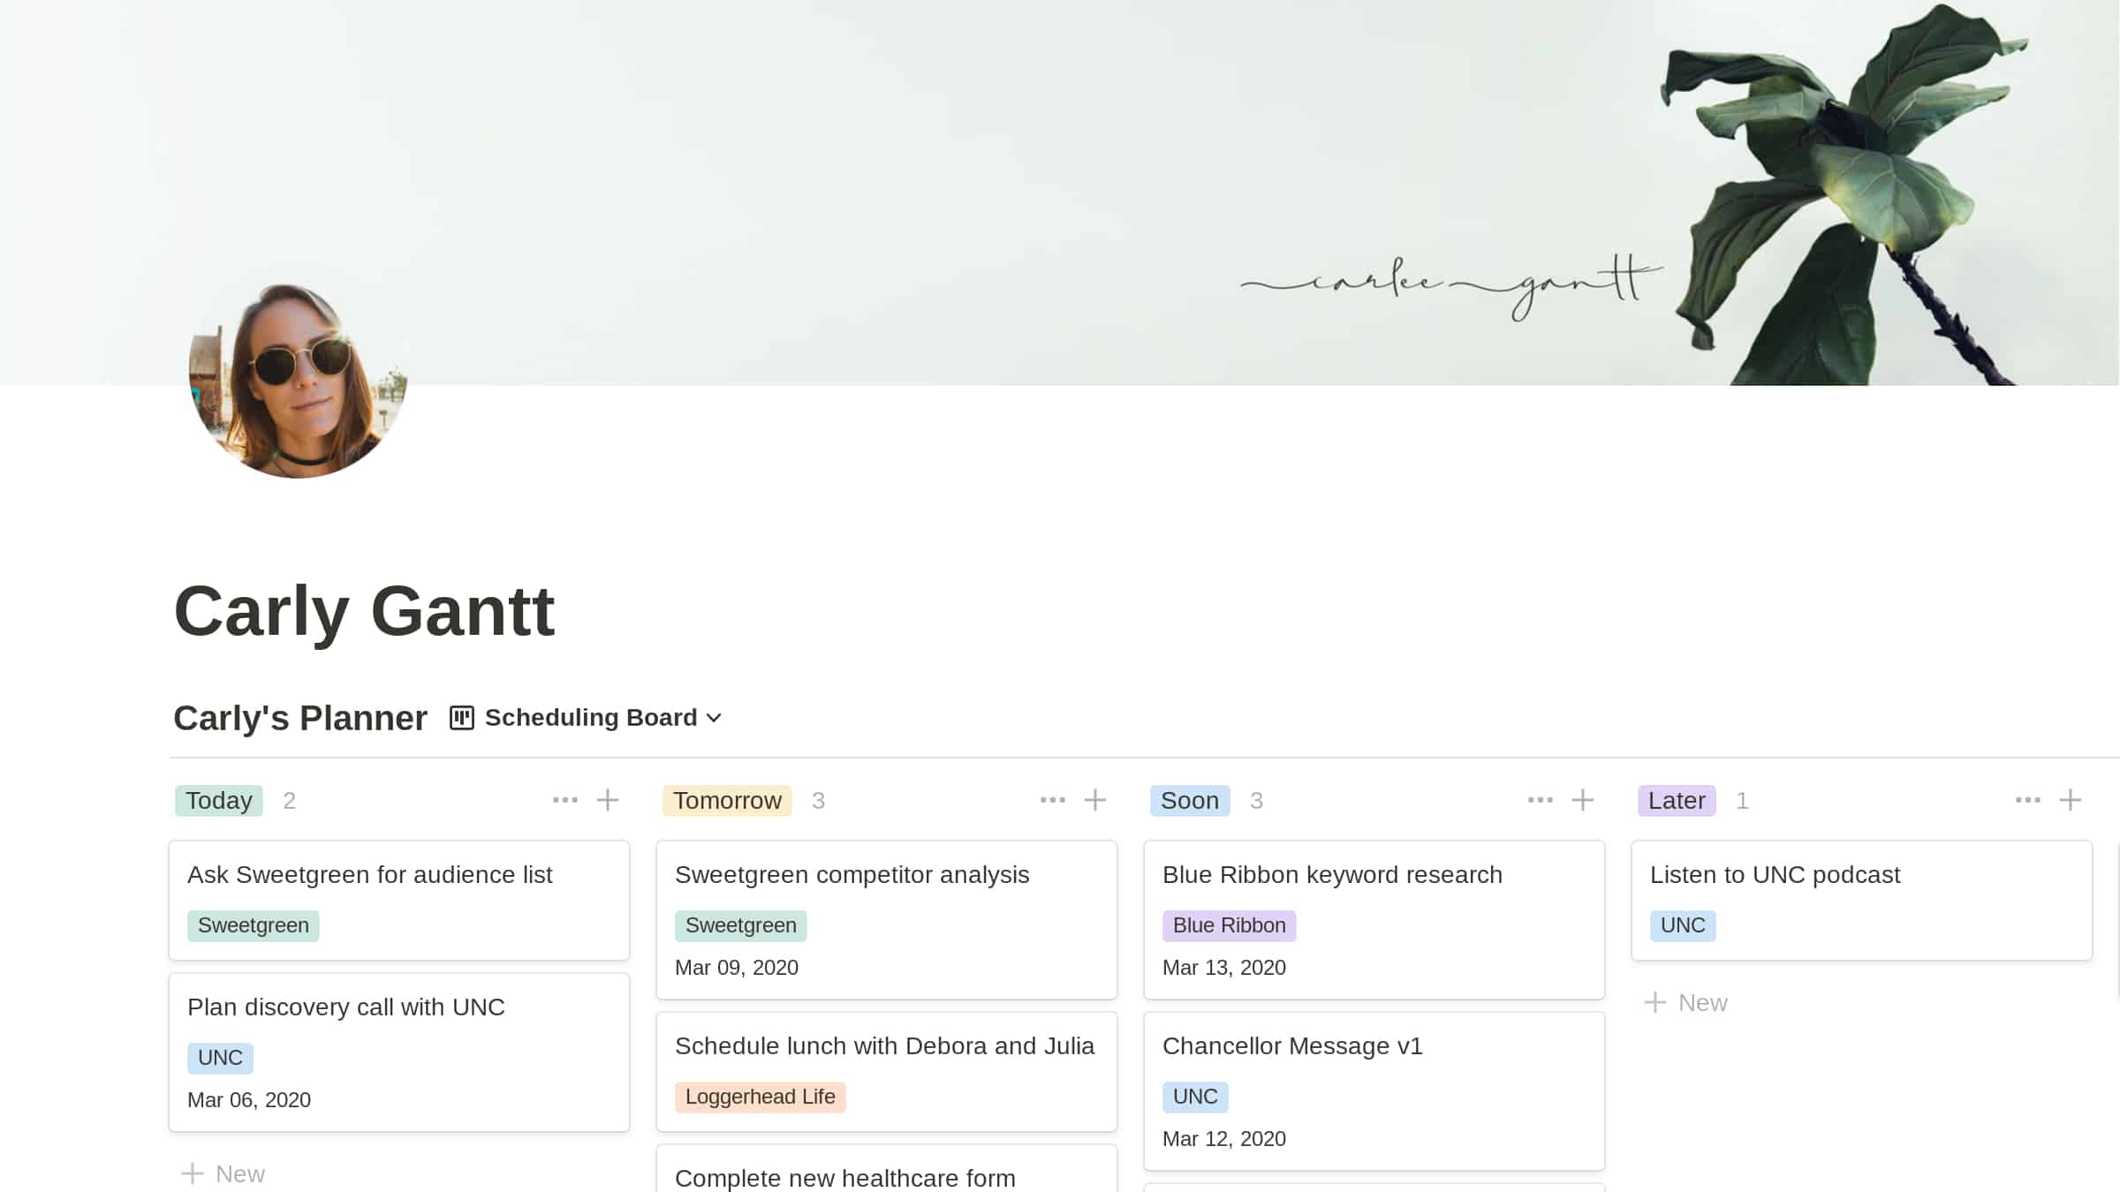Add a card under Tomorrow column
The width and height of the screenshot is (2120, 1192).
tap(1095, 799)
